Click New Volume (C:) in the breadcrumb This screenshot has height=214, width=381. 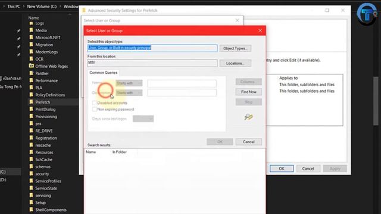coord(42,7)
